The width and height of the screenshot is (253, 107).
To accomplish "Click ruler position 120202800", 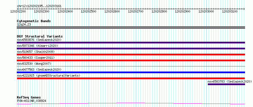I will (x=159, y=11).
